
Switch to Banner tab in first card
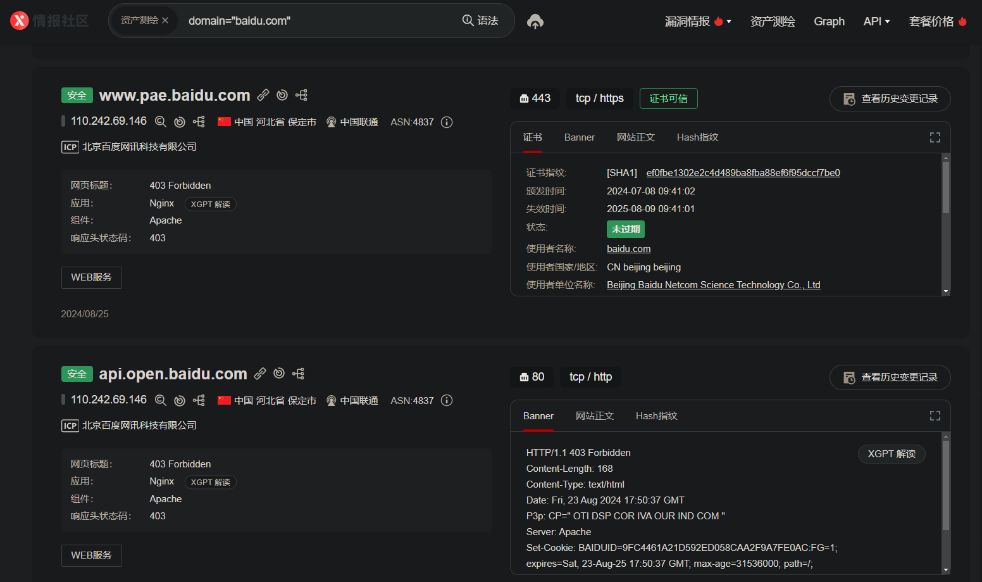580,137
